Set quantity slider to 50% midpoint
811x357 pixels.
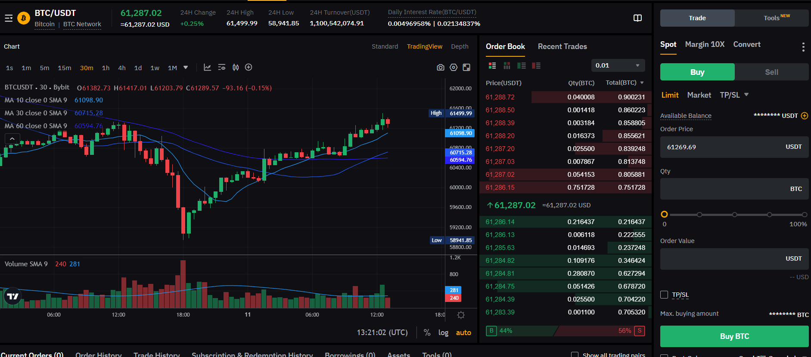[734, 214]
